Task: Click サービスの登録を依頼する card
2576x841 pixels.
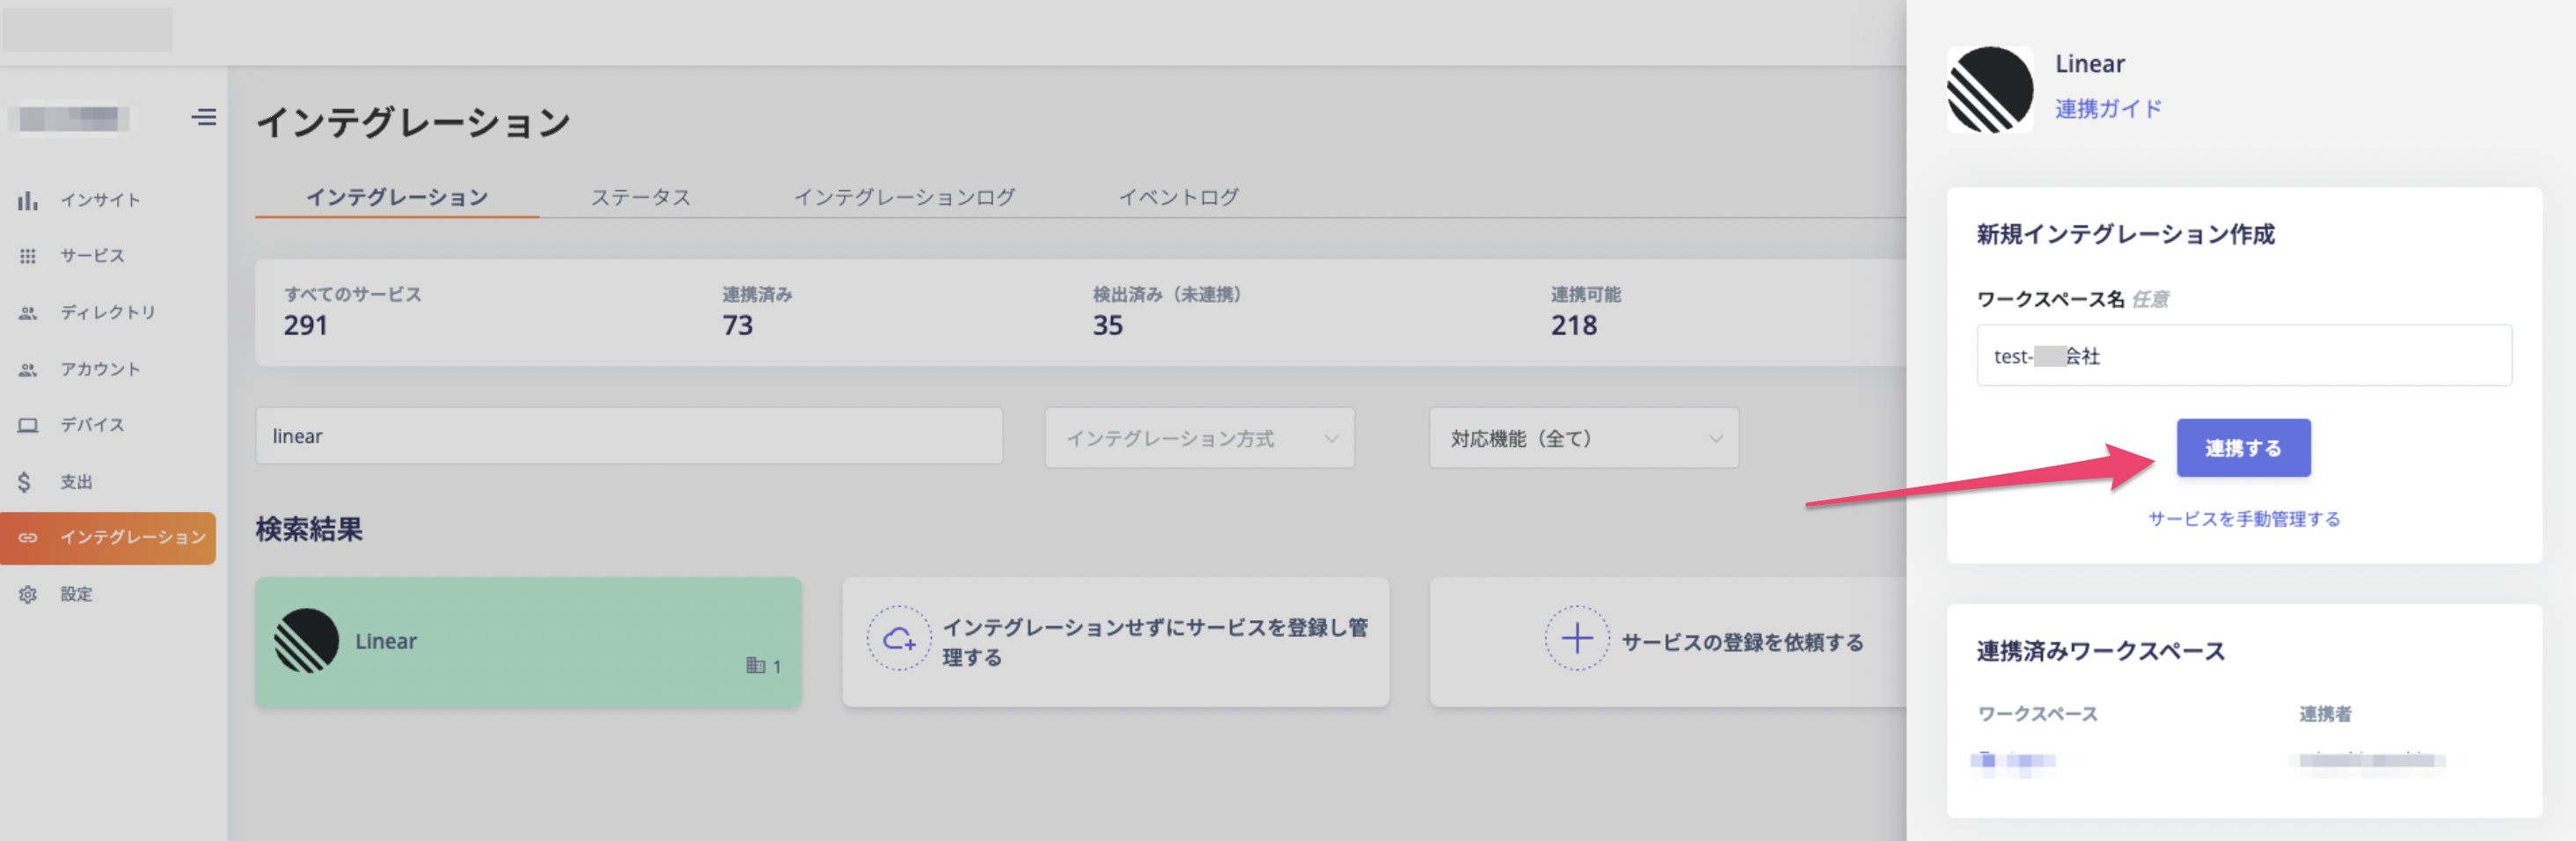Action: click(x=1668, y=642)
